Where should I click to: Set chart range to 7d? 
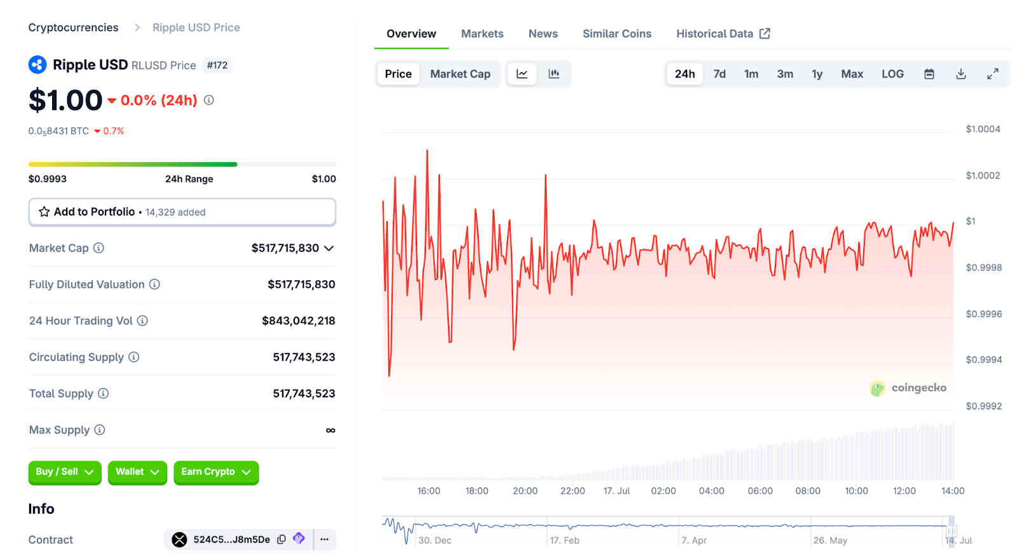[720, 74]
